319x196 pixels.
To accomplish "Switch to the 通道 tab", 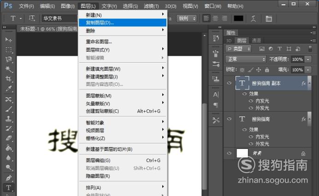I will pyautogui.click(x=256, y=41).
